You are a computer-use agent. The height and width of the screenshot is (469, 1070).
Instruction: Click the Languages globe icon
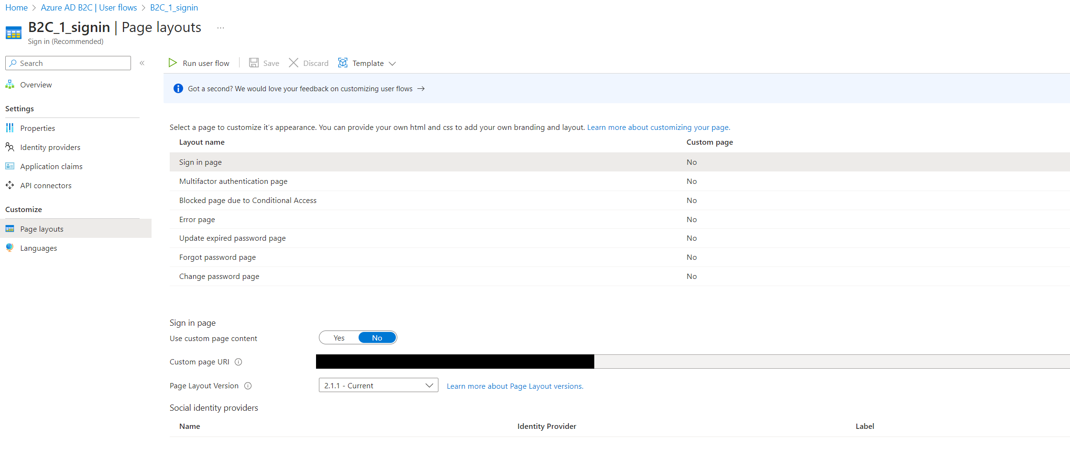click(10, 248)
